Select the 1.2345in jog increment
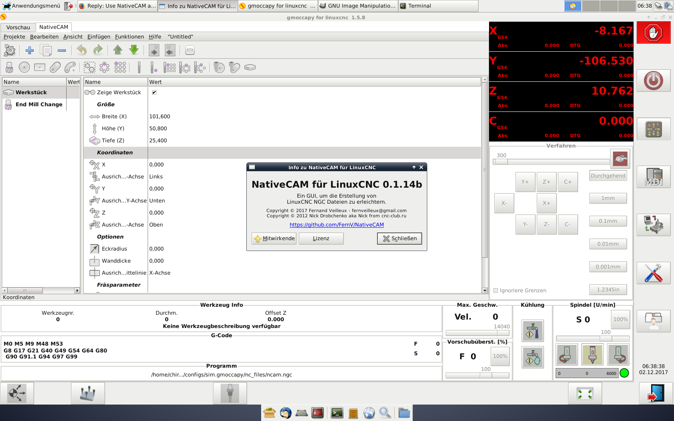This screenshot has height=421, width=674. 608,289
